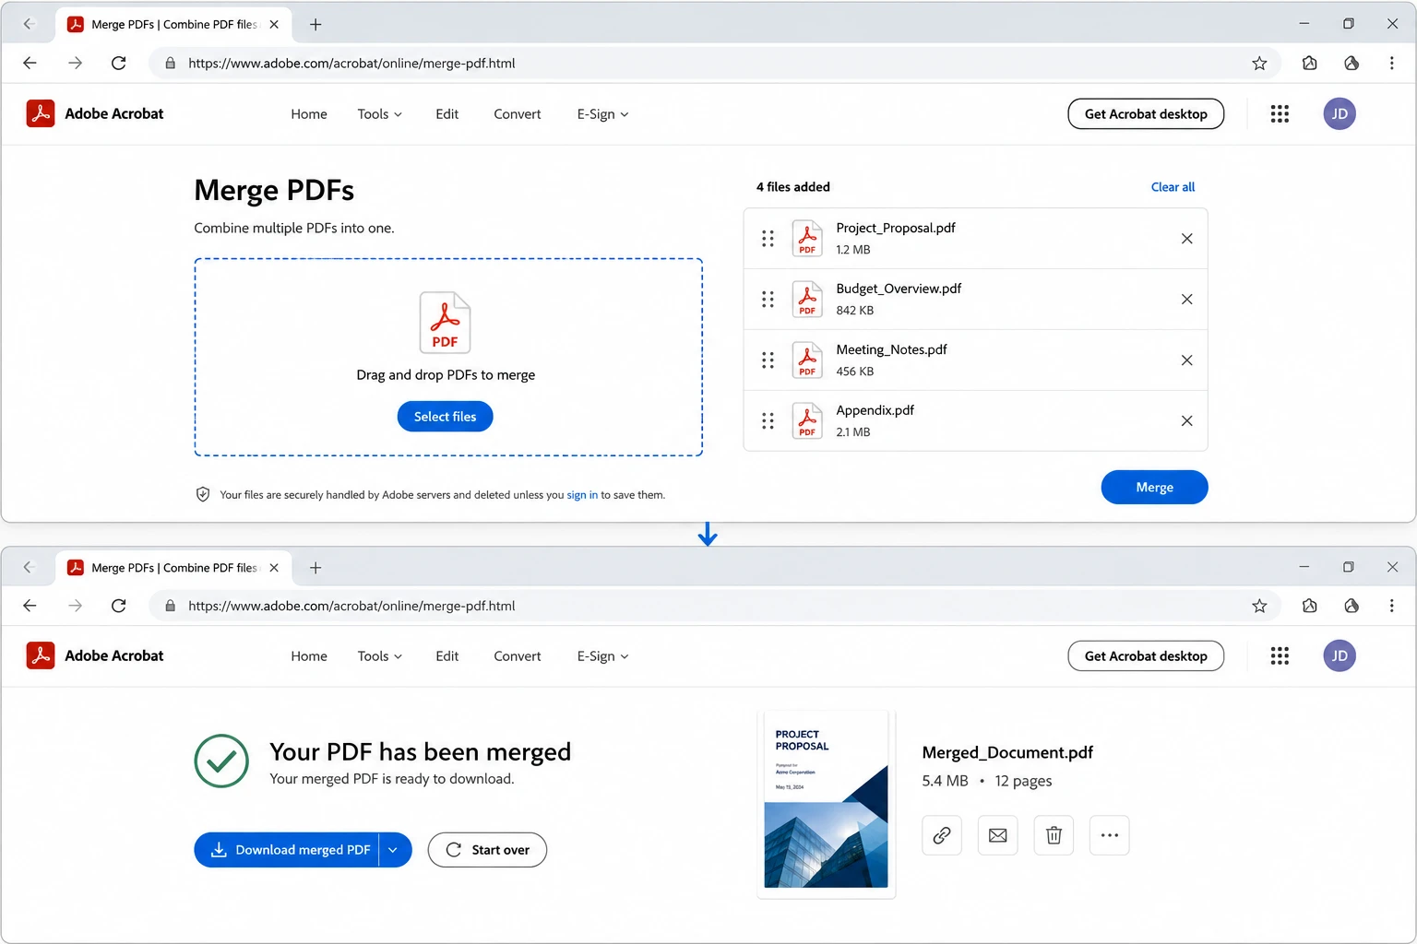Screen dimensions: 1417x944
Task: Open the Project Proposal thumbnail preview
Action: (827, 804)
